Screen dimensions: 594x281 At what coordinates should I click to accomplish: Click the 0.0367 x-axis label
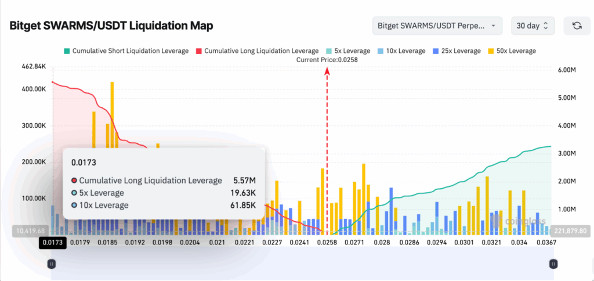coord(546,243)
